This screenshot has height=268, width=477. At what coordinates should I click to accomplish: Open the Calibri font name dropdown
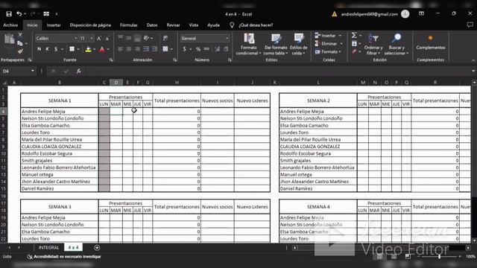pos(75,39)
